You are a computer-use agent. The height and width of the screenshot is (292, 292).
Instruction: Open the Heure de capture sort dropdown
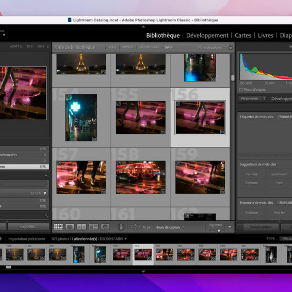click(169, 228)
